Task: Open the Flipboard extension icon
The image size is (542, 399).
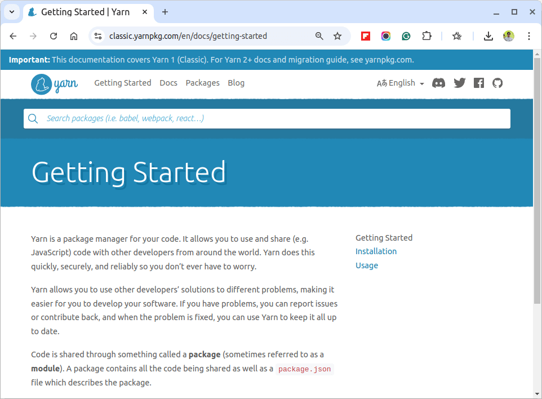Action: point(366,36)
